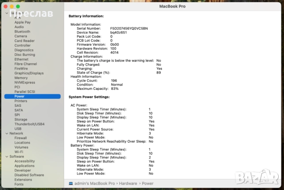
Task: Select Disabled Software entry
Action: click(x=29, y=175)
